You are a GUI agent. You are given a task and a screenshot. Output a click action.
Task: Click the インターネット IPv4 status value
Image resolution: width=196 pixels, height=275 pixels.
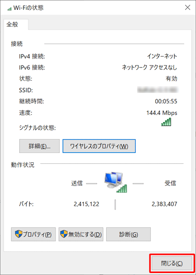click(x=162, y=56)
